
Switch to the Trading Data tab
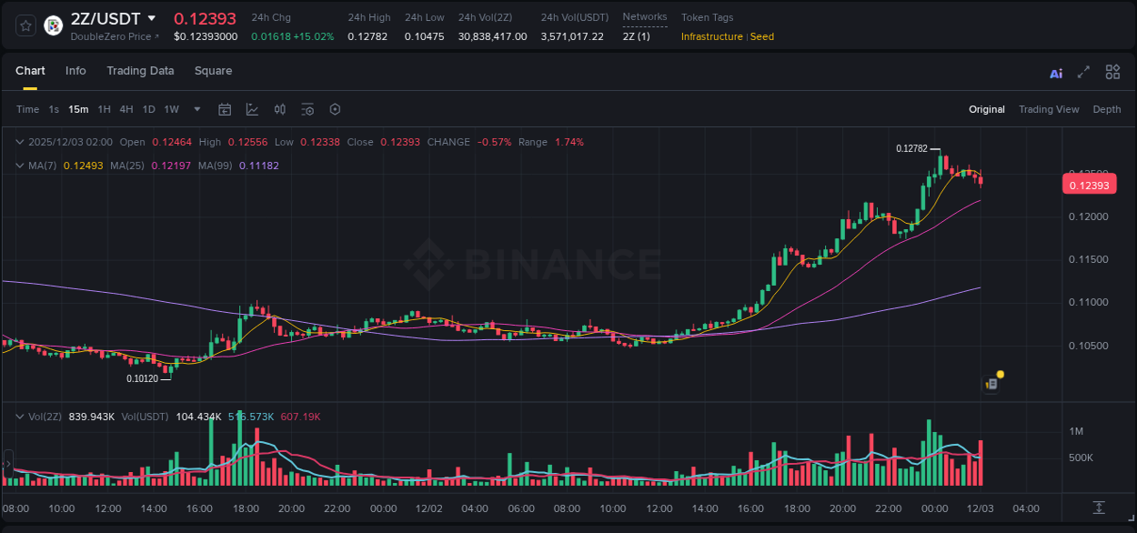(140, 71)
